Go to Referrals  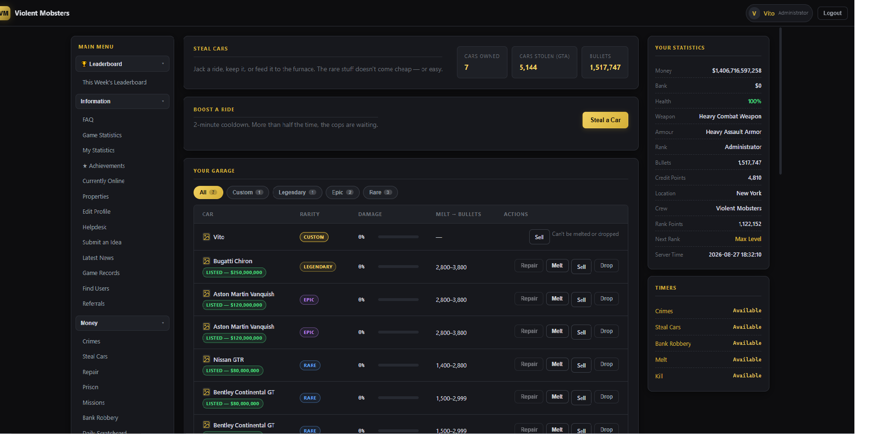(x=93, y=304)
